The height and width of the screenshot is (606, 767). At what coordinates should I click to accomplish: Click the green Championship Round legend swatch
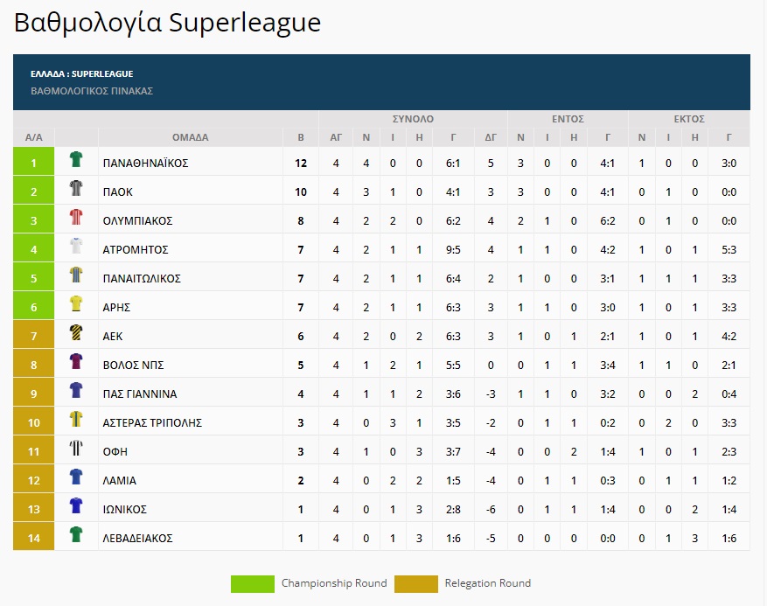point(253,583)
